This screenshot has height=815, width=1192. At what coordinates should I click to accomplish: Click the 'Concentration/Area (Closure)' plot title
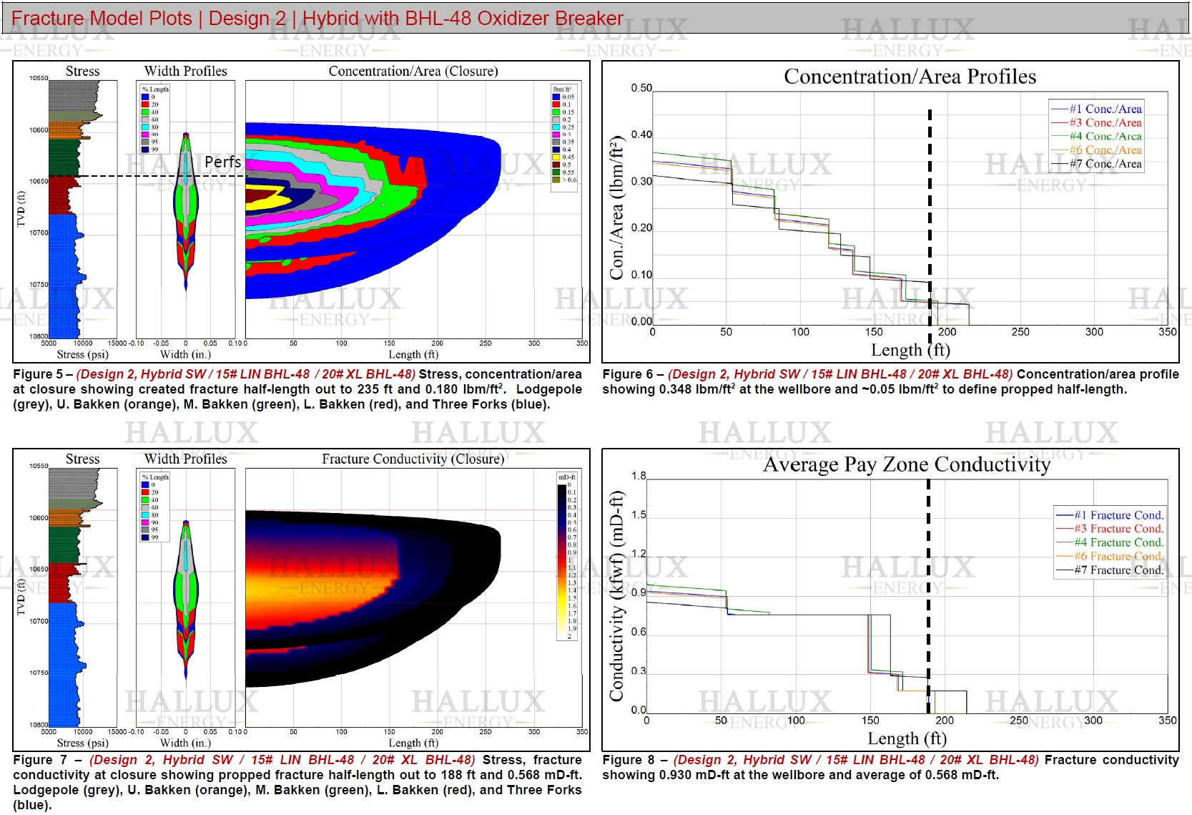(413, 71)
